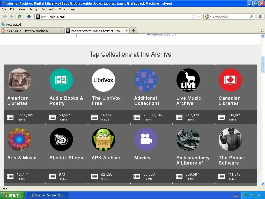The width and height of the screenshot is (265, 199).
Task: Go back using the back arrow
Action: (5, 17)
